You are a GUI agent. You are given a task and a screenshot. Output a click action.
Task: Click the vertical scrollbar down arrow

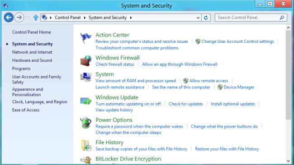click(x=289, y=161)
